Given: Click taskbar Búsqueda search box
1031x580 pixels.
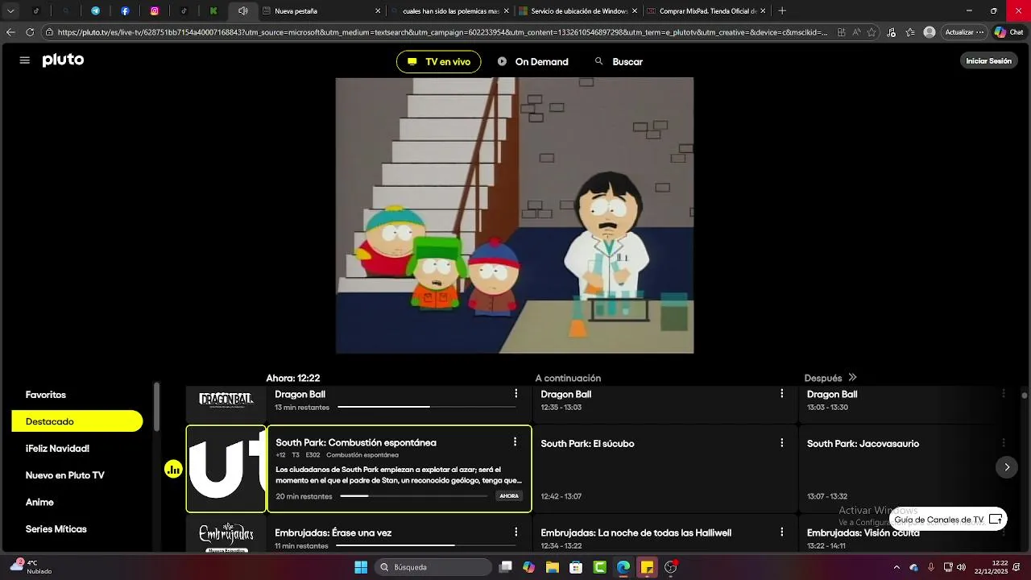Looking at the screenshot, I should coord(434,567).
